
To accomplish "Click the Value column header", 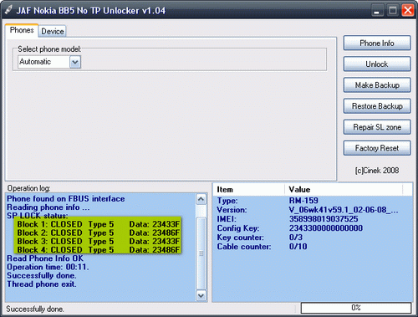I will tap(344, 190).
